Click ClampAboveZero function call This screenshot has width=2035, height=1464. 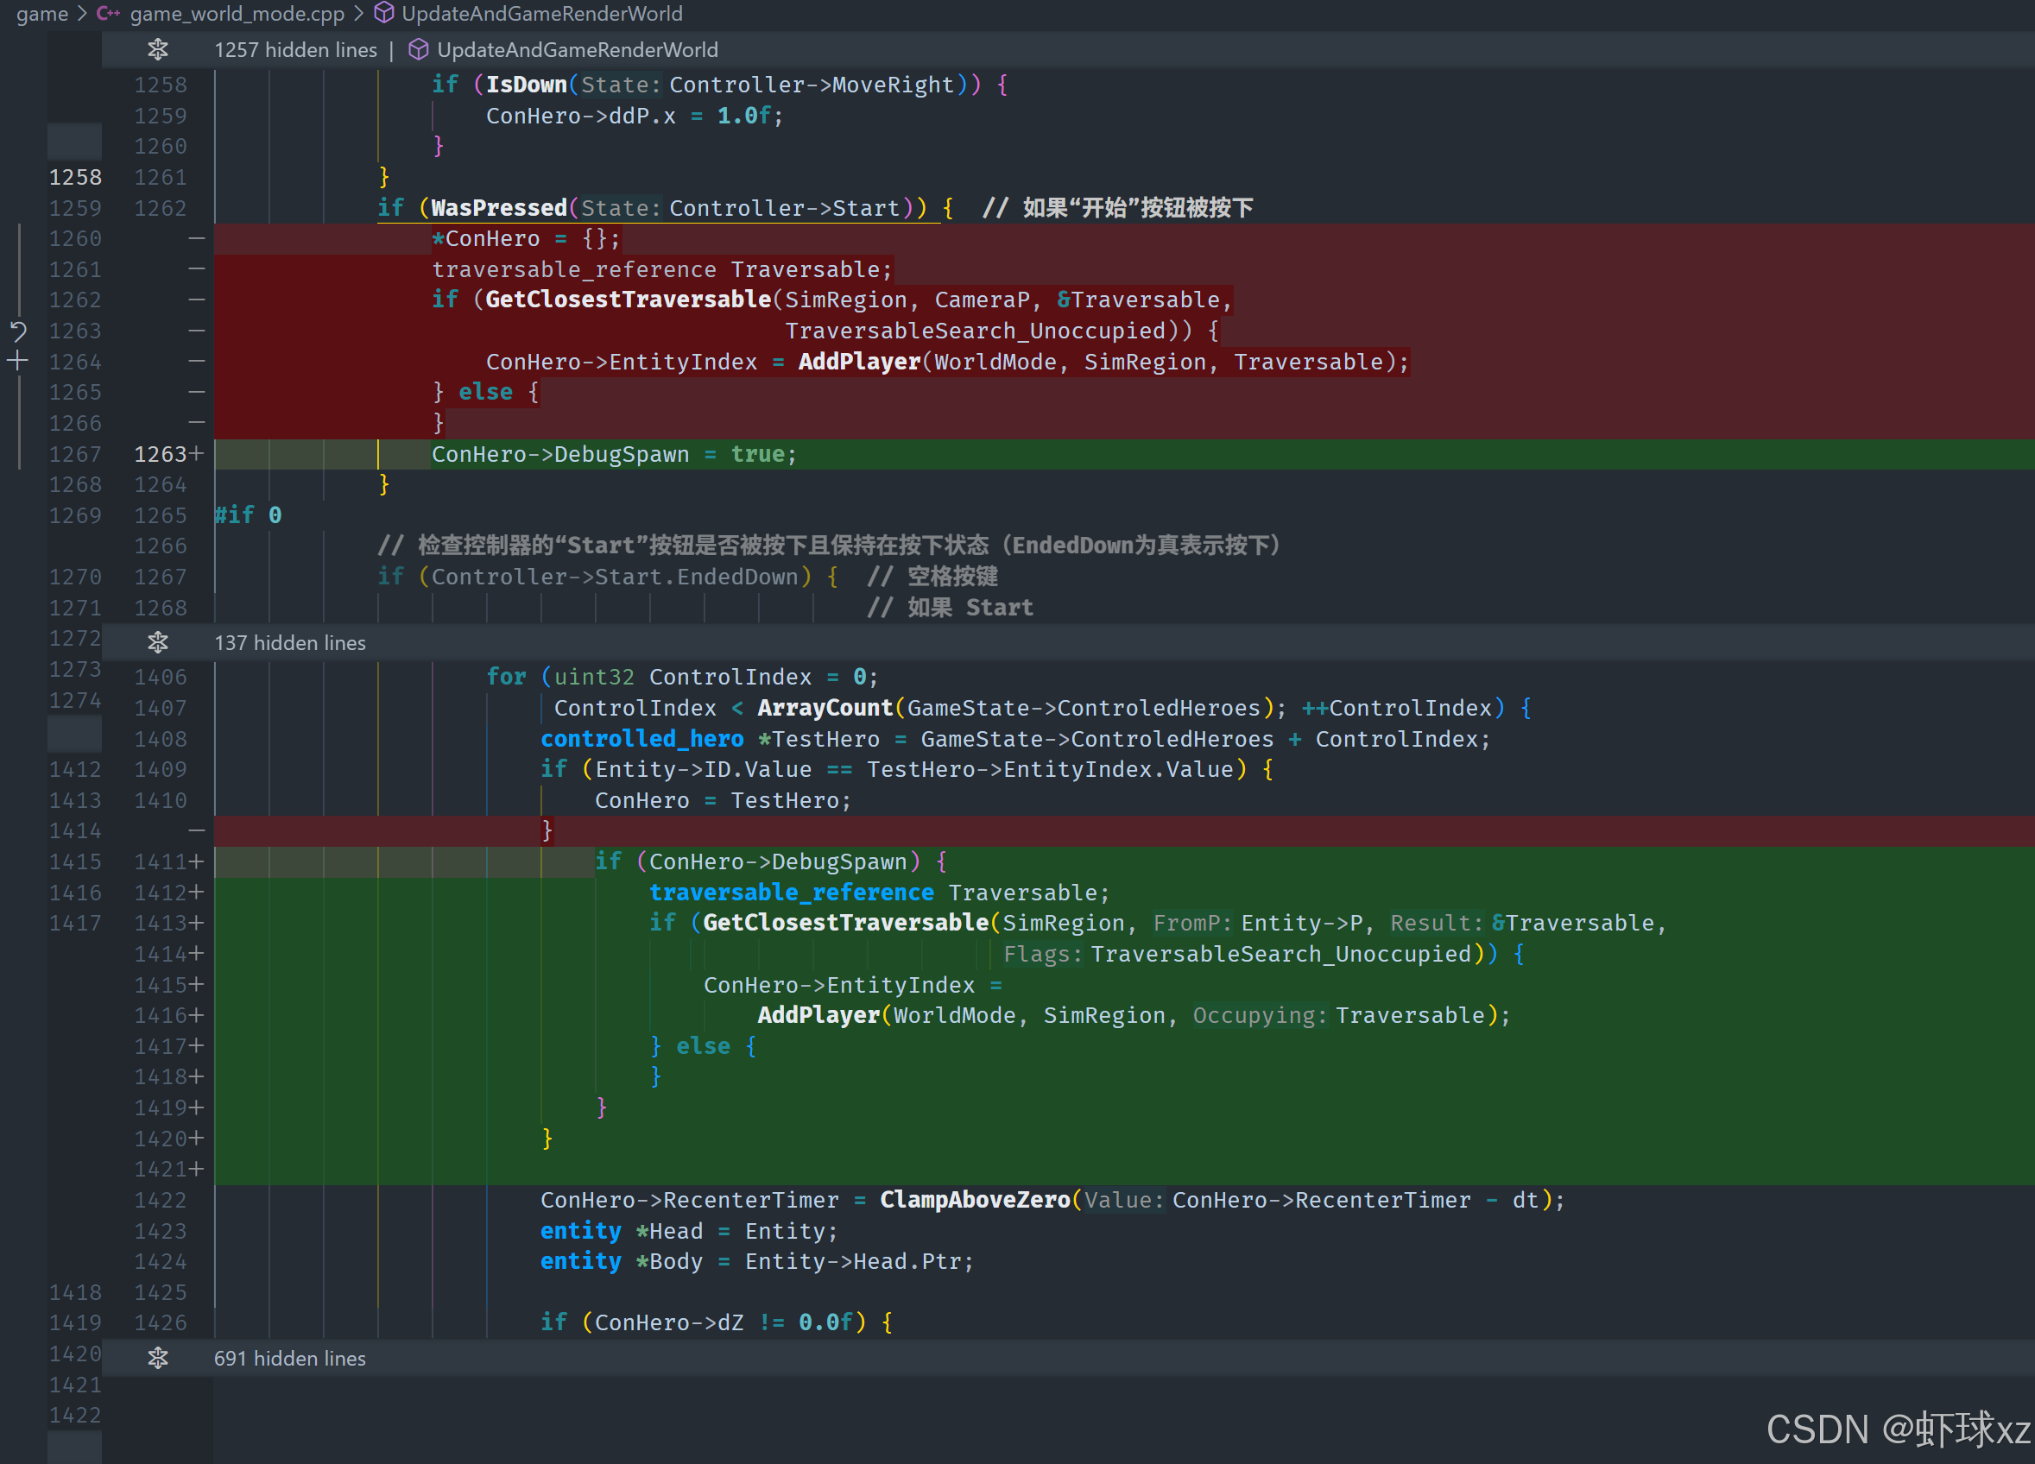tap(975, 1199)
